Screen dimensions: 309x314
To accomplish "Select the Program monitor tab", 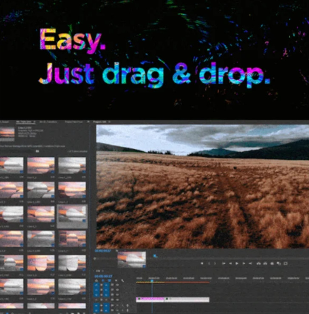I will 99,122.
